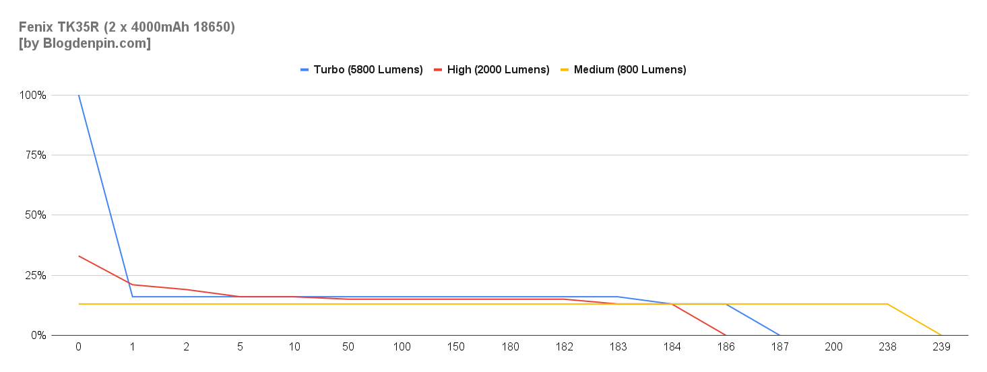The width and height of the screenshot is (987, 372).
Task: Click the x-axis label '180'
Action: (x=510, y=347)
